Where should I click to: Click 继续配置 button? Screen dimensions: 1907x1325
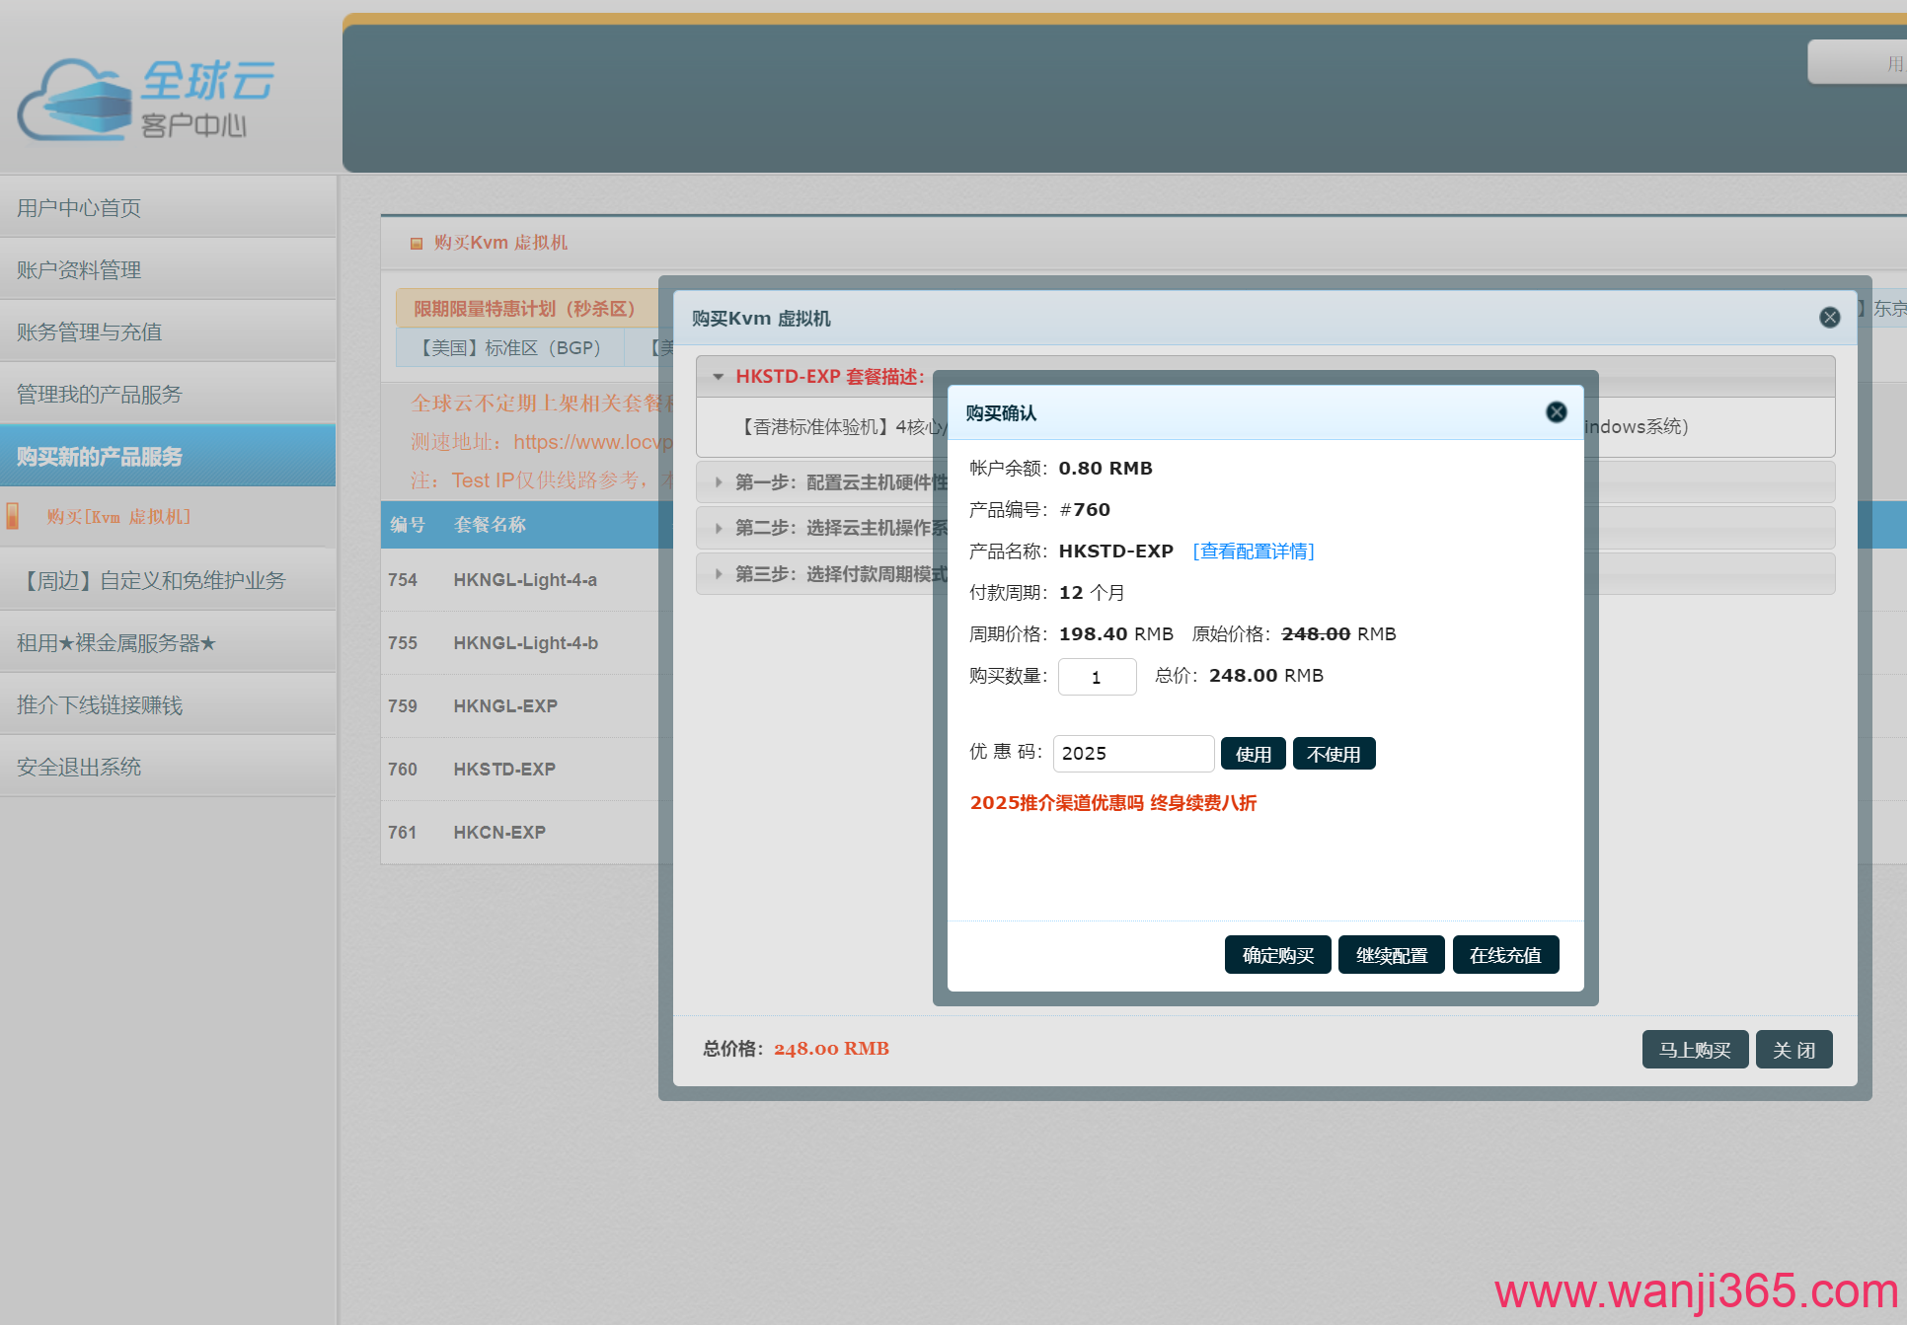(x=1391, y=955)
